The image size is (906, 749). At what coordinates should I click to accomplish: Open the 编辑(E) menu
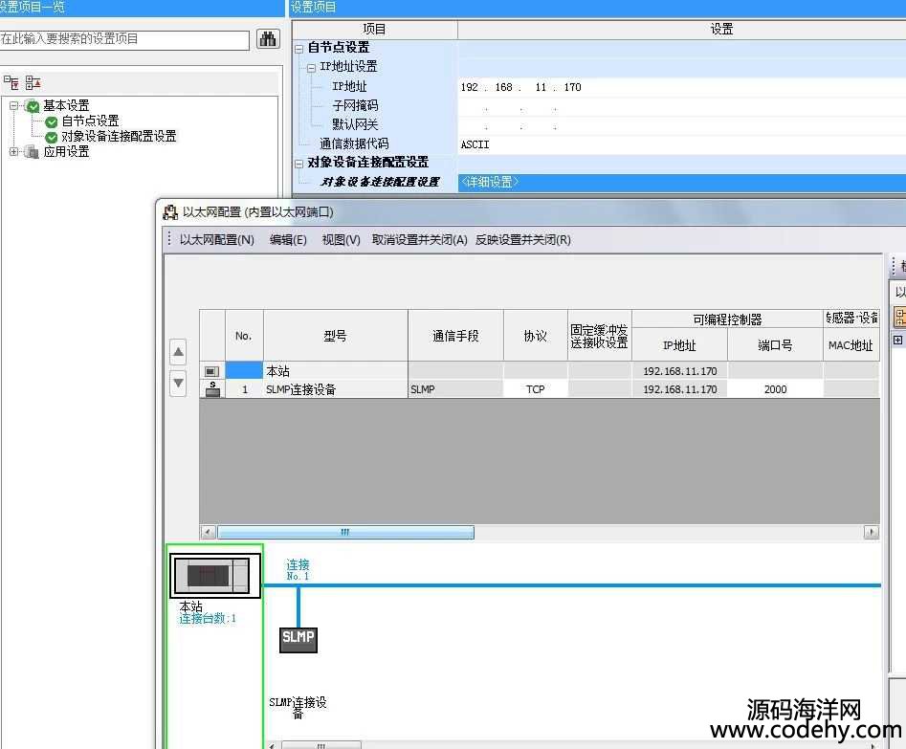[x=288, y=240]
